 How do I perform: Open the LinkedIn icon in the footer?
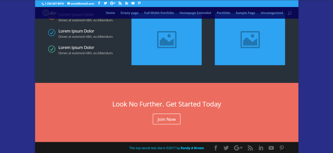click(261, 148)
